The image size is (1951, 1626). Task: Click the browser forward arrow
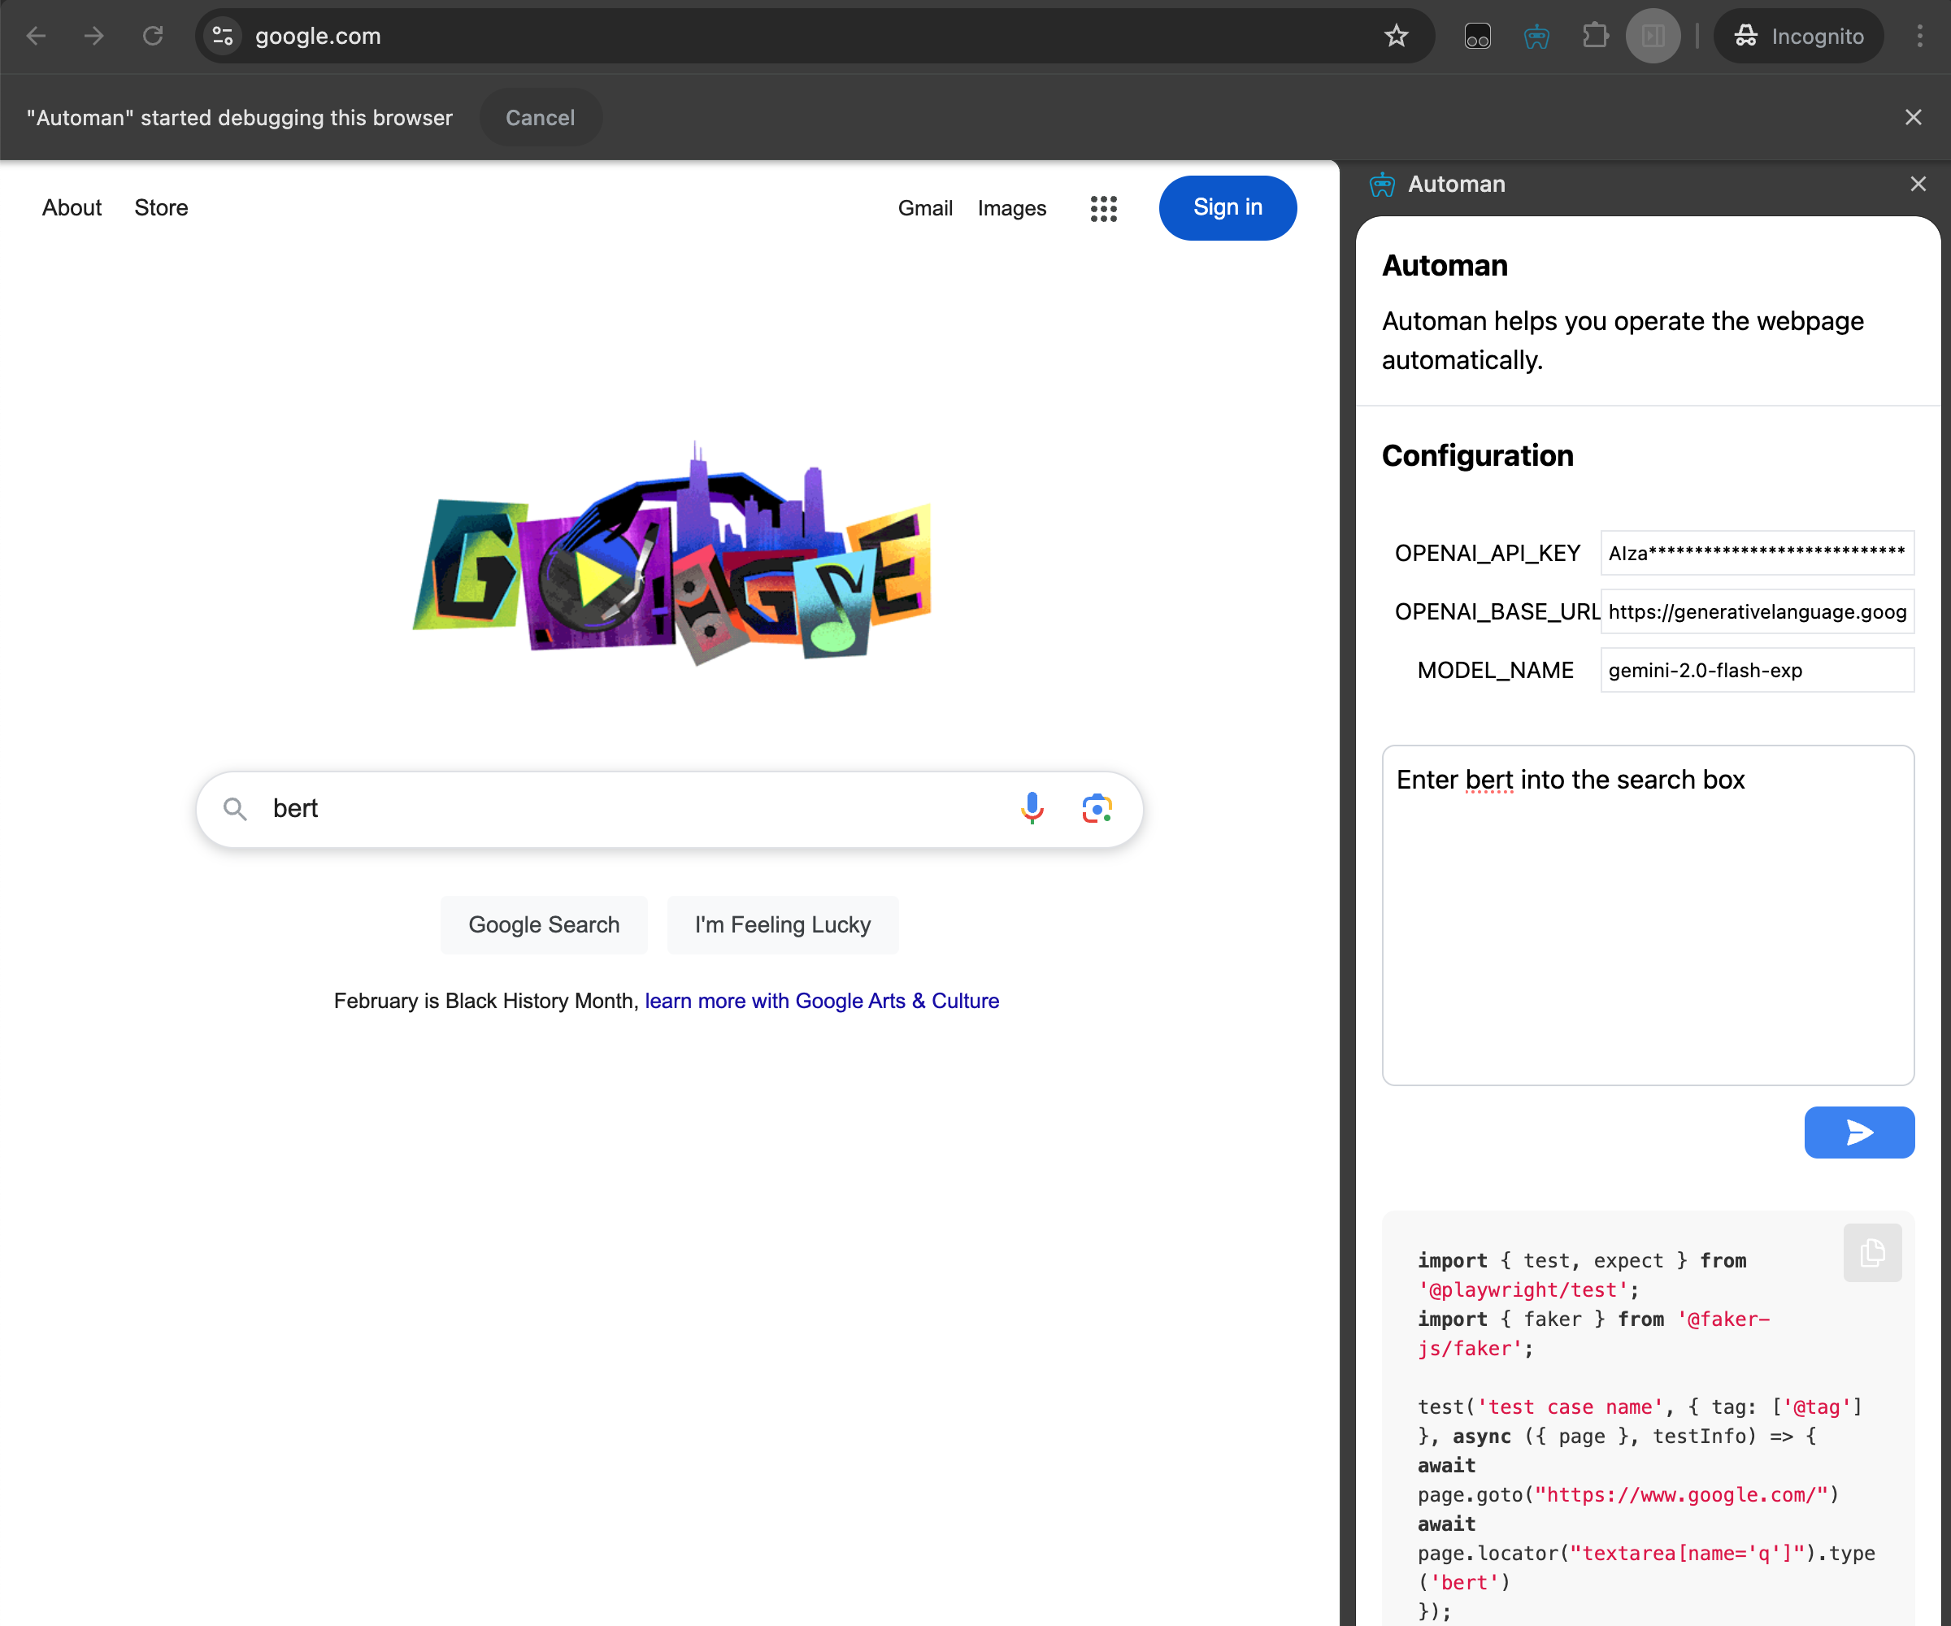tap(93, 37)
